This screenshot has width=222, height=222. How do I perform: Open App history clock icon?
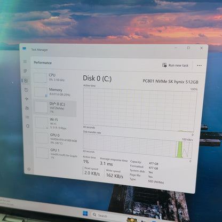coord(26,90)
